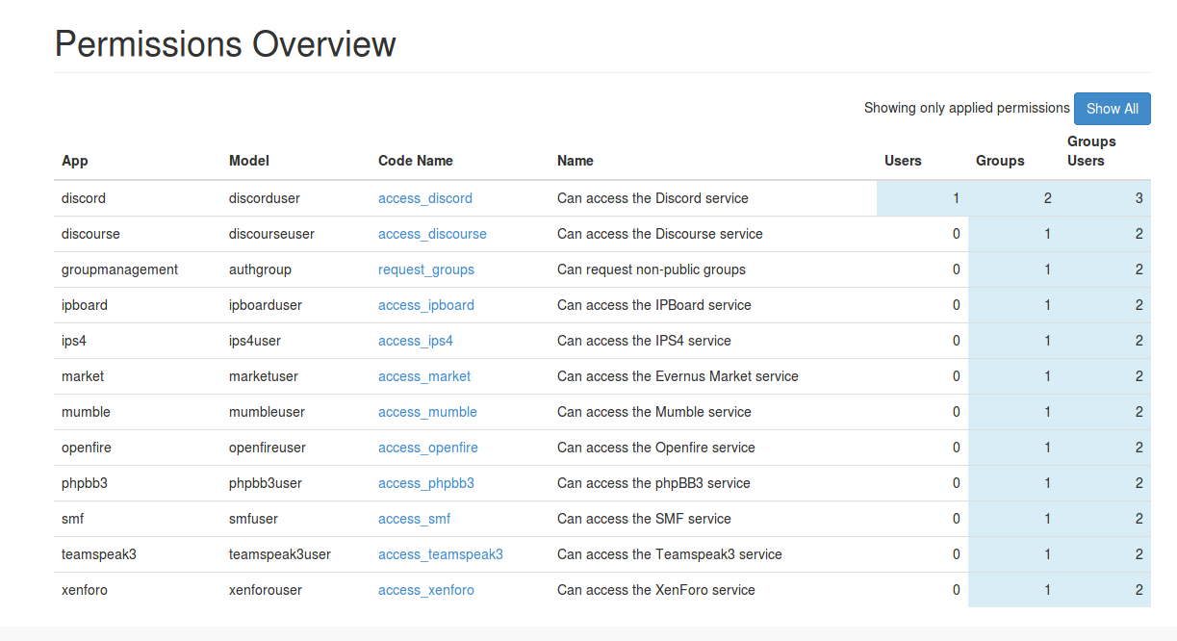Follow the access_ipboard link
Viewport: 1177px width, 641px height.
pos(426,305)
